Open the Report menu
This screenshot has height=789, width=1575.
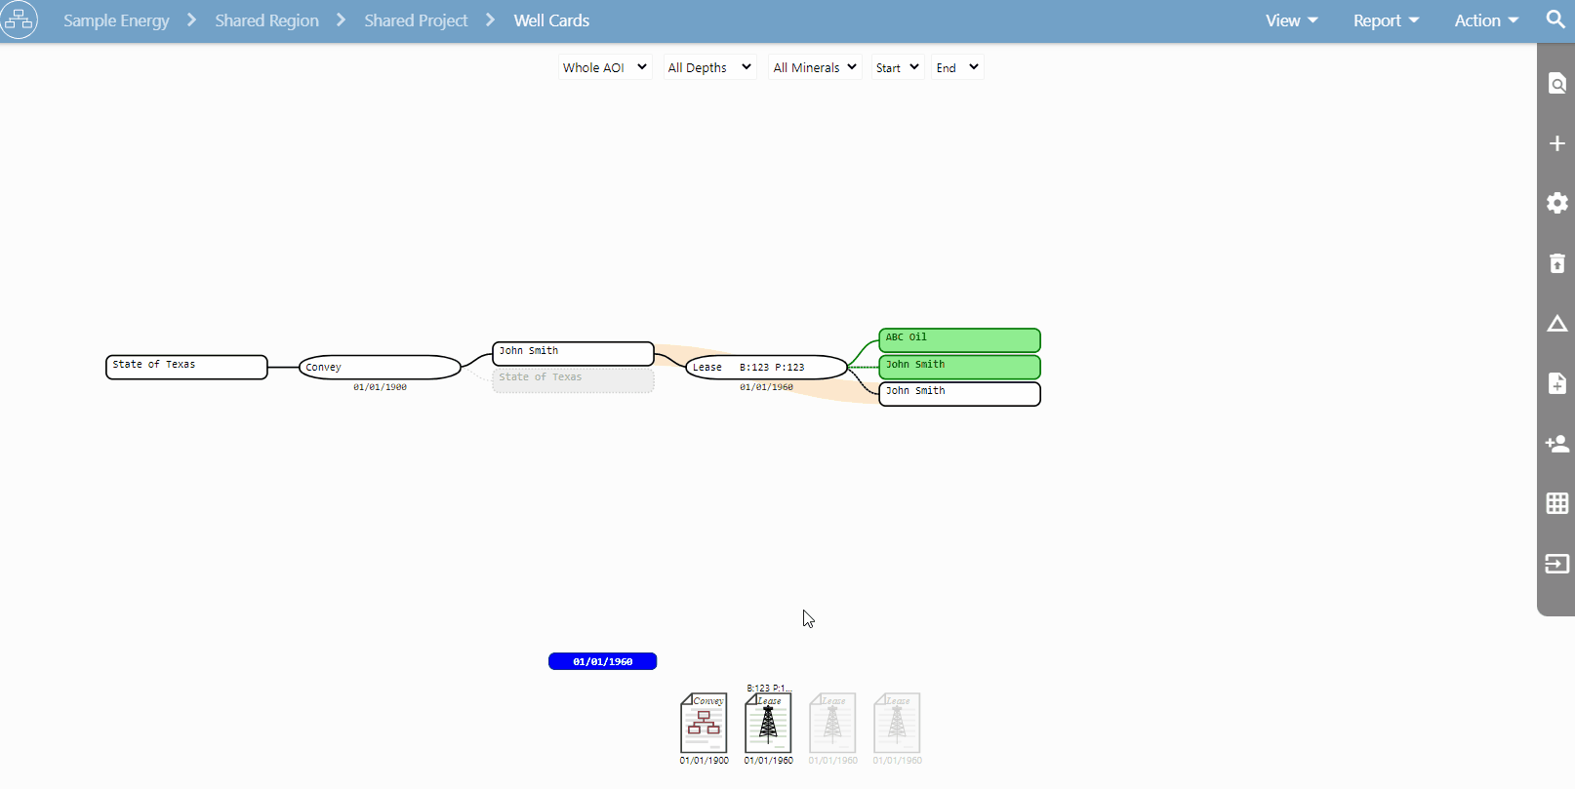[1385, 20]
